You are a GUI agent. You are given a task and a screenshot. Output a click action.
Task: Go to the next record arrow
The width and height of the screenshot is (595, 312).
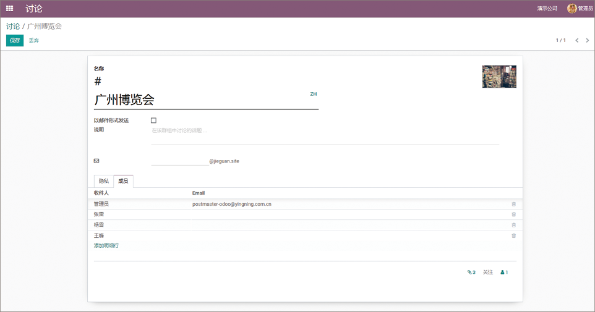(588, 40)
